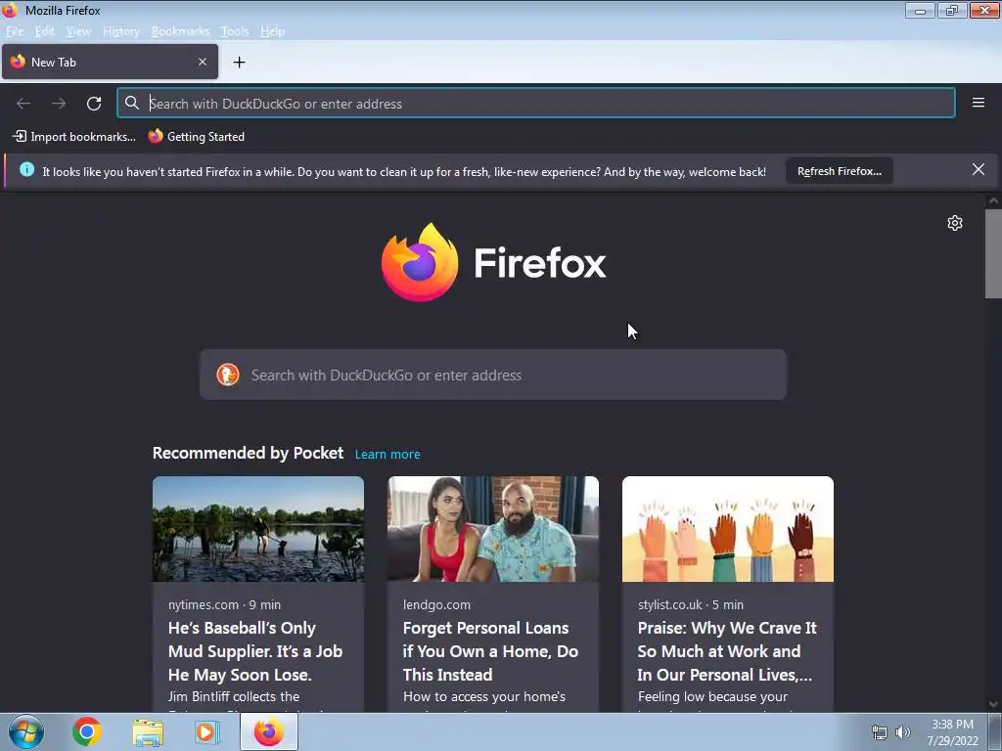Open the File menu

(15, 31)
